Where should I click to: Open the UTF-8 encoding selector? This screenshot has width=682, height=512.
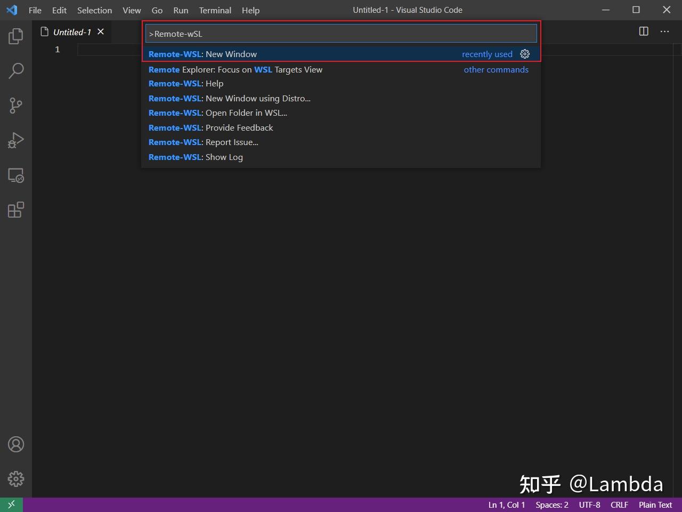click(589, 505)
